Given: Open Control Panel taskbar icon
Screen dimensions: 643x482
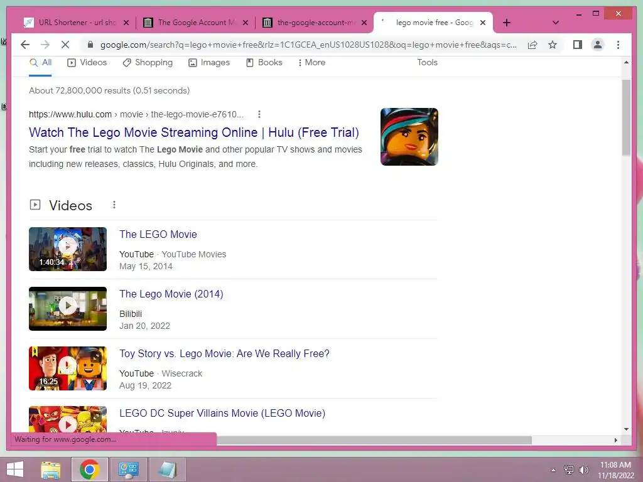Looking at the screenshot, I should point(128,469).
